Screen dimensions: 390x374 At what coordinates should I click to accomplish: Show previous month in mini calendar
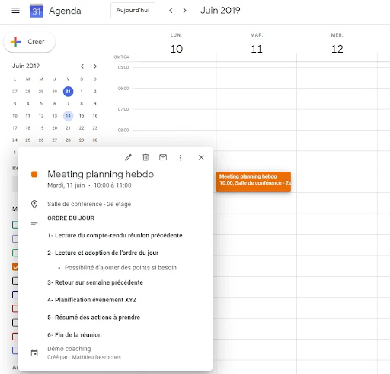tap(82, 66)
